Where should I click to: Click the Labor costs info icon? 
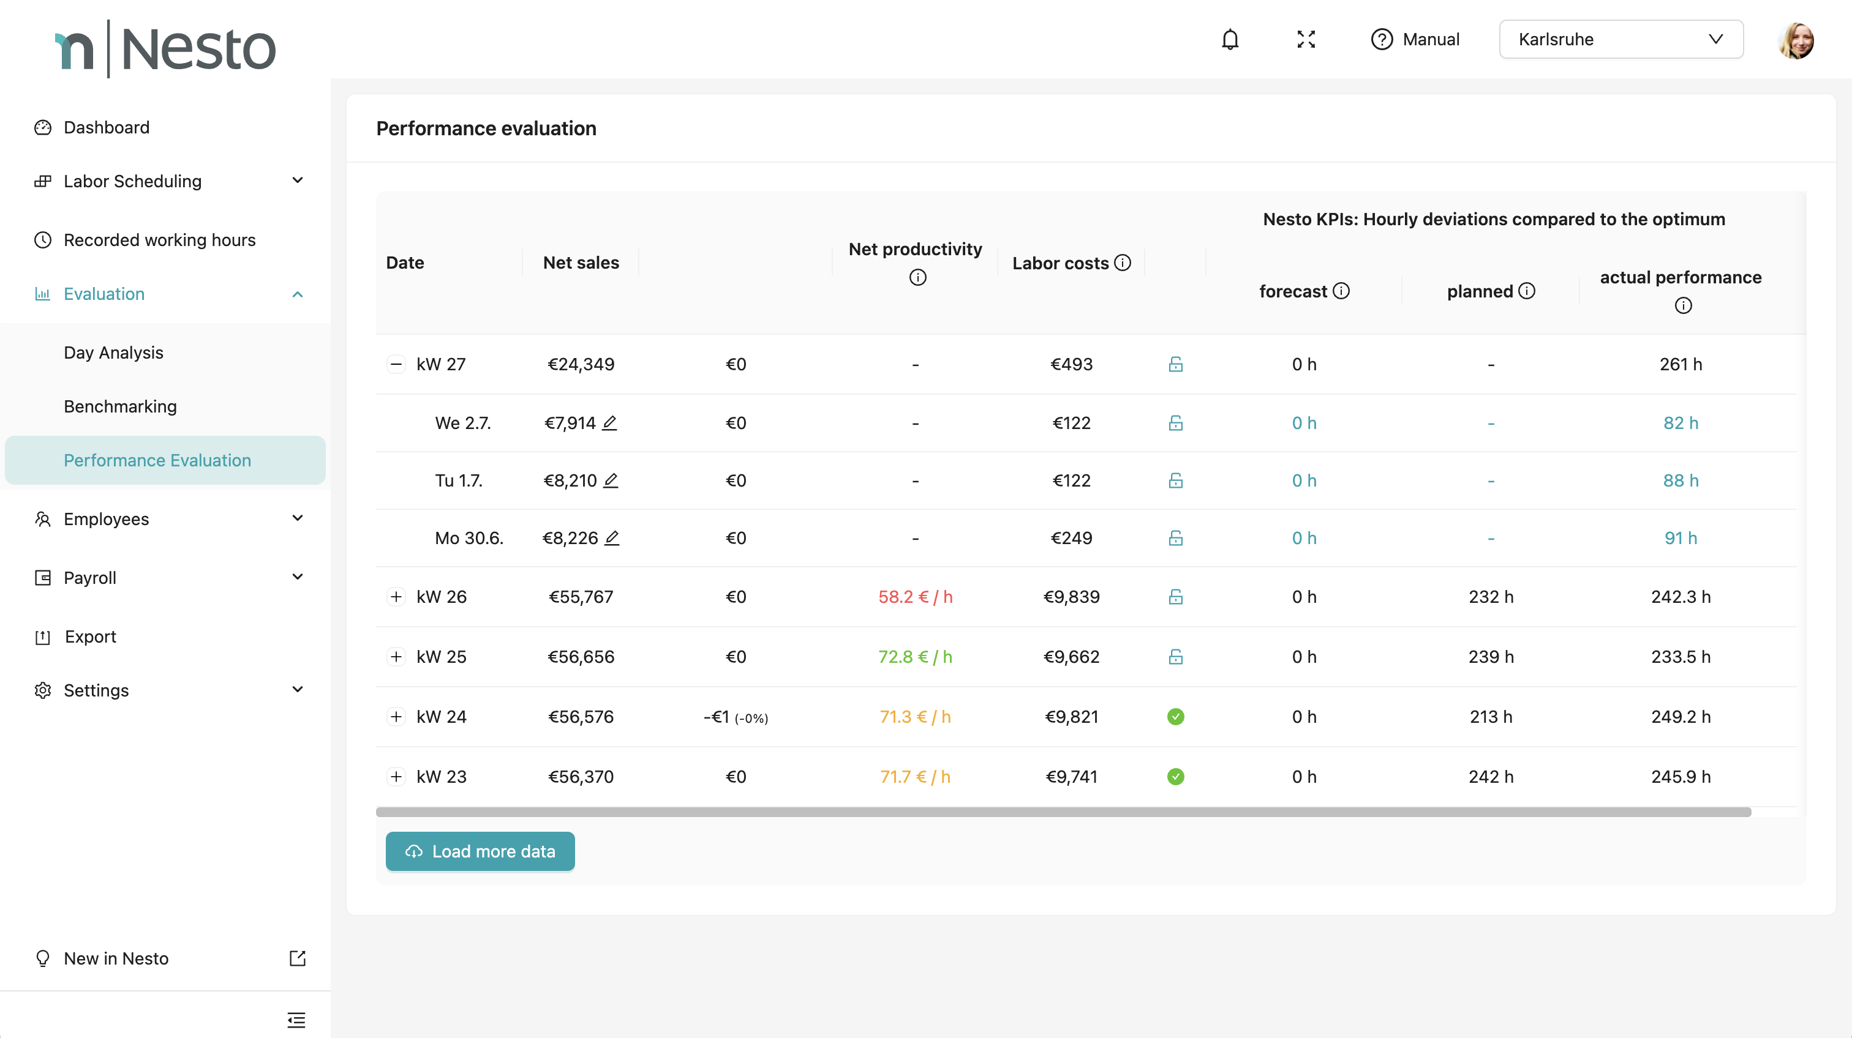point(1122,263)
